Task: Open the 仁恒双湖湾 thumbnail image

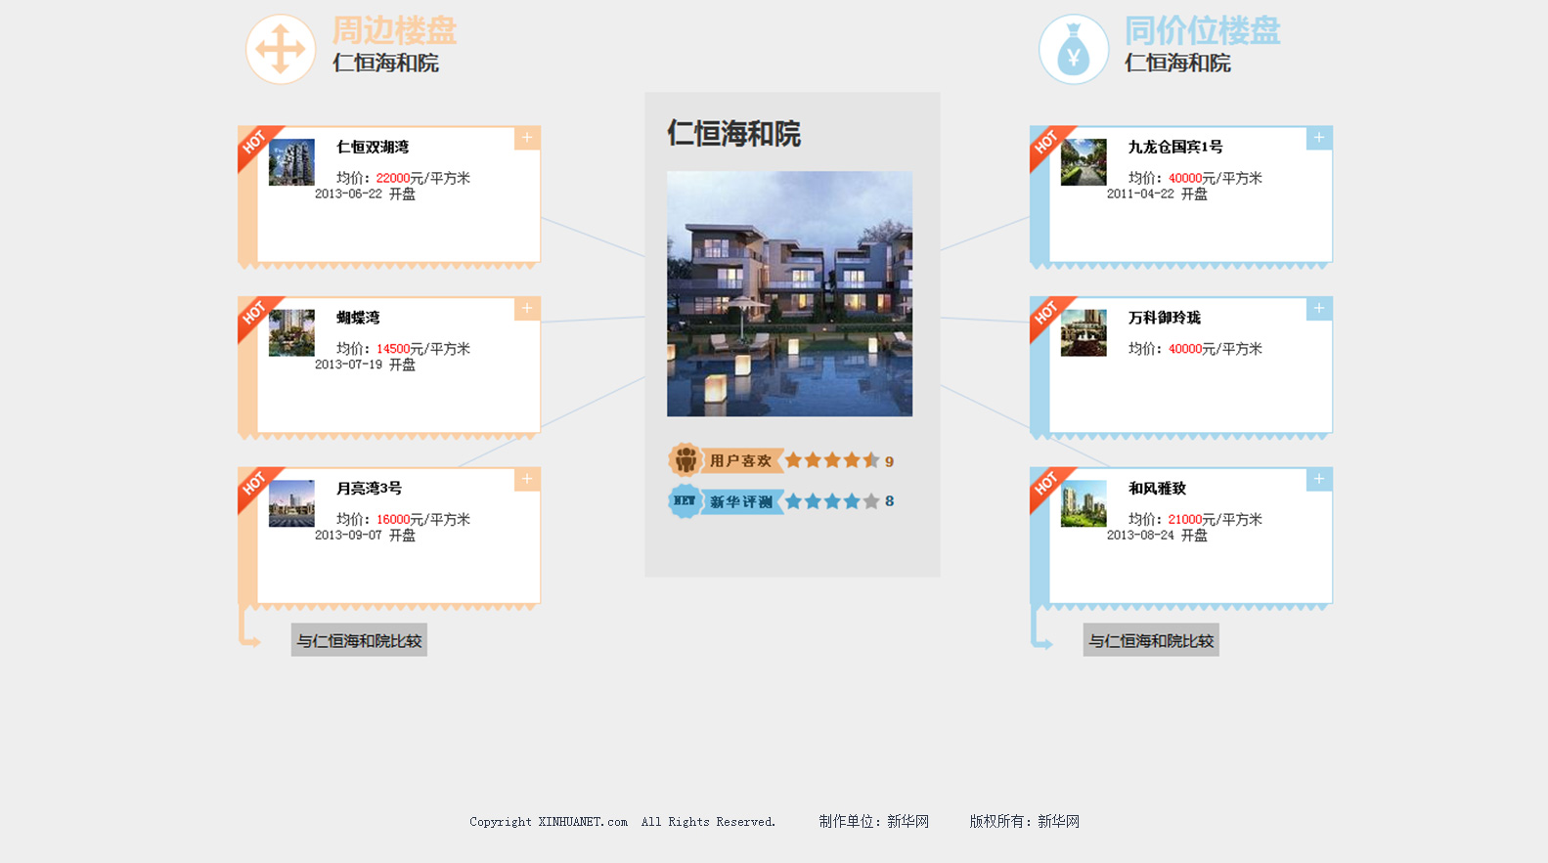Action: [x=291, y=162]
